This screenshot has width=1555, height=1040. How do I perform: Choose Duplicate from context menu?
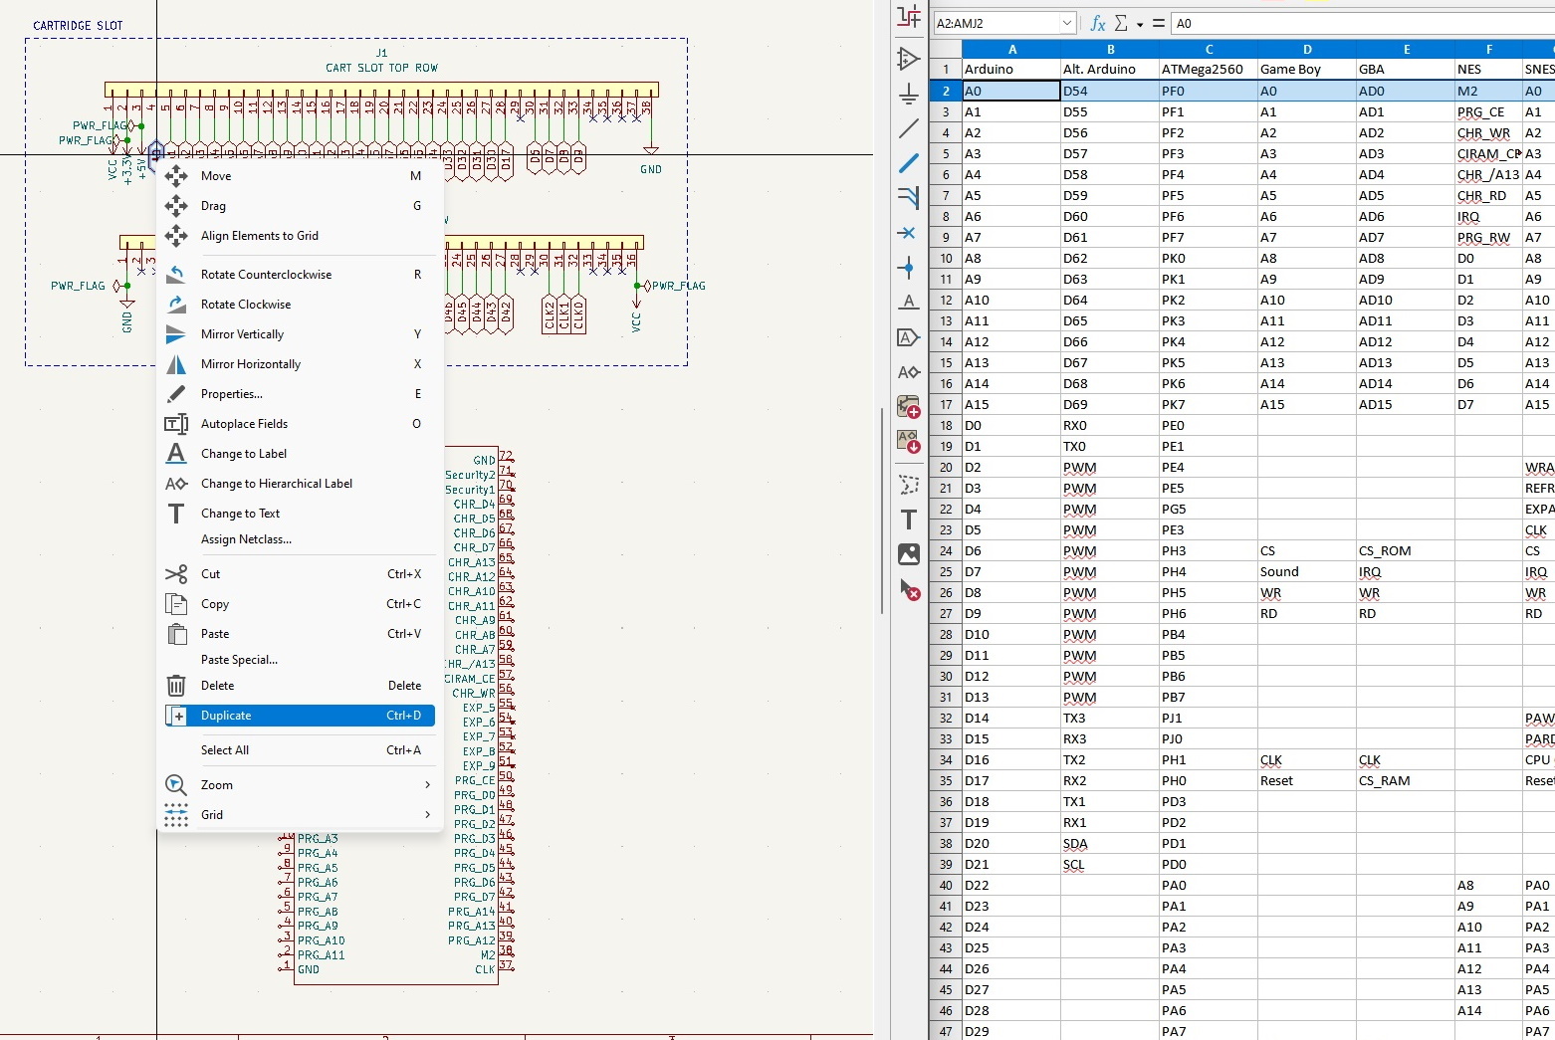[x=300, y=716]
